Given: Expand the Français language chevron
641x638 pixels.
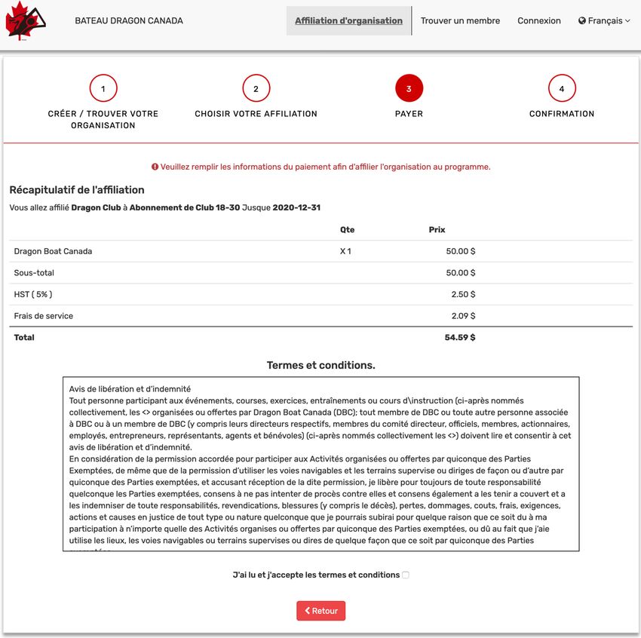Looking at the screenshot, I should coord(627,21).
